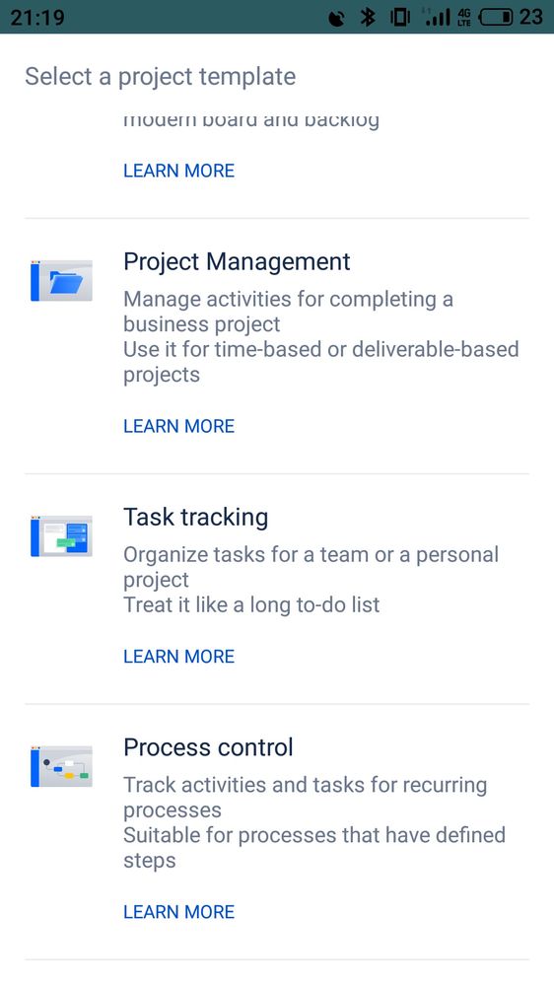Image resolution: width=554 pixels, height=985 pixels.
Task: Tap the Process control workflow icon
Action: [61, 766]
